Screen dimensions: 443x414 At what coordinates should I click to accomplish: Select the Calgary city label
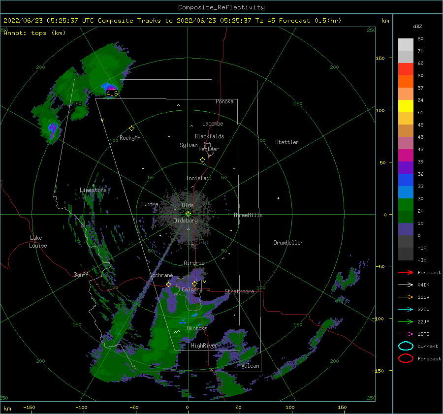192,289
